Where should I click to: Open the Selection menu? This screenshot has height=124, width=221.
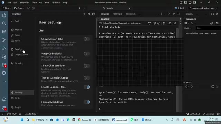(25, 3)
